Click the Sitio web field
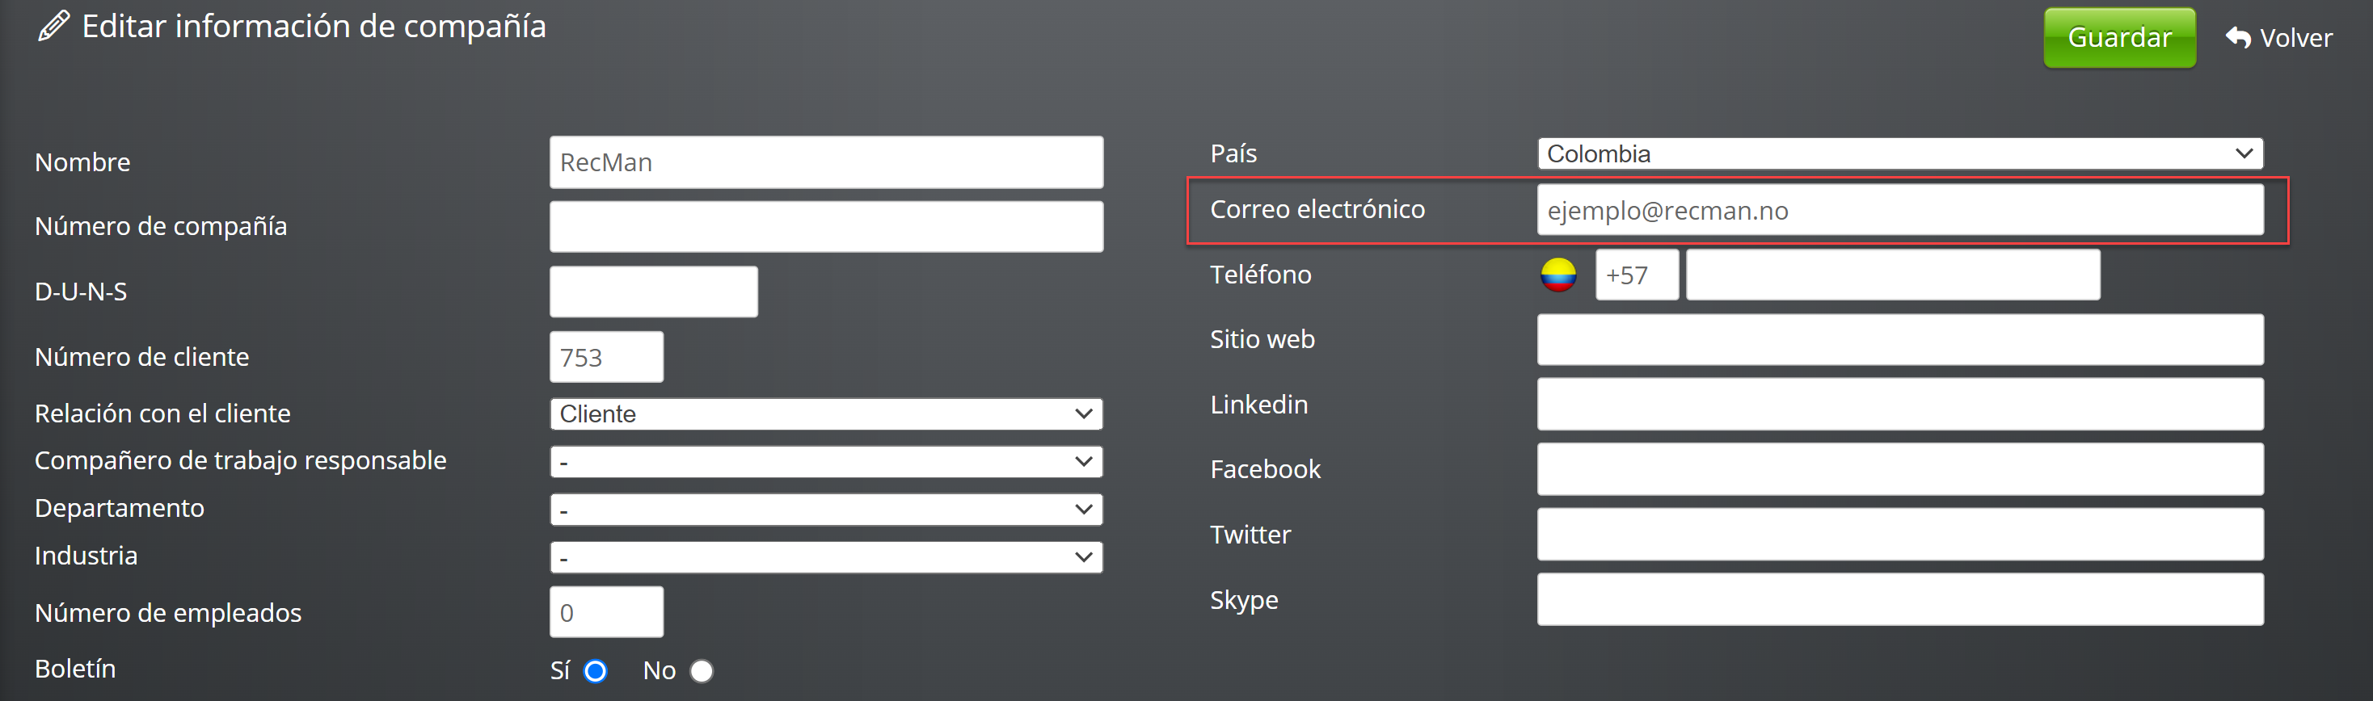This screenshot has width=2373, height=701. [x=1899, y=340]
